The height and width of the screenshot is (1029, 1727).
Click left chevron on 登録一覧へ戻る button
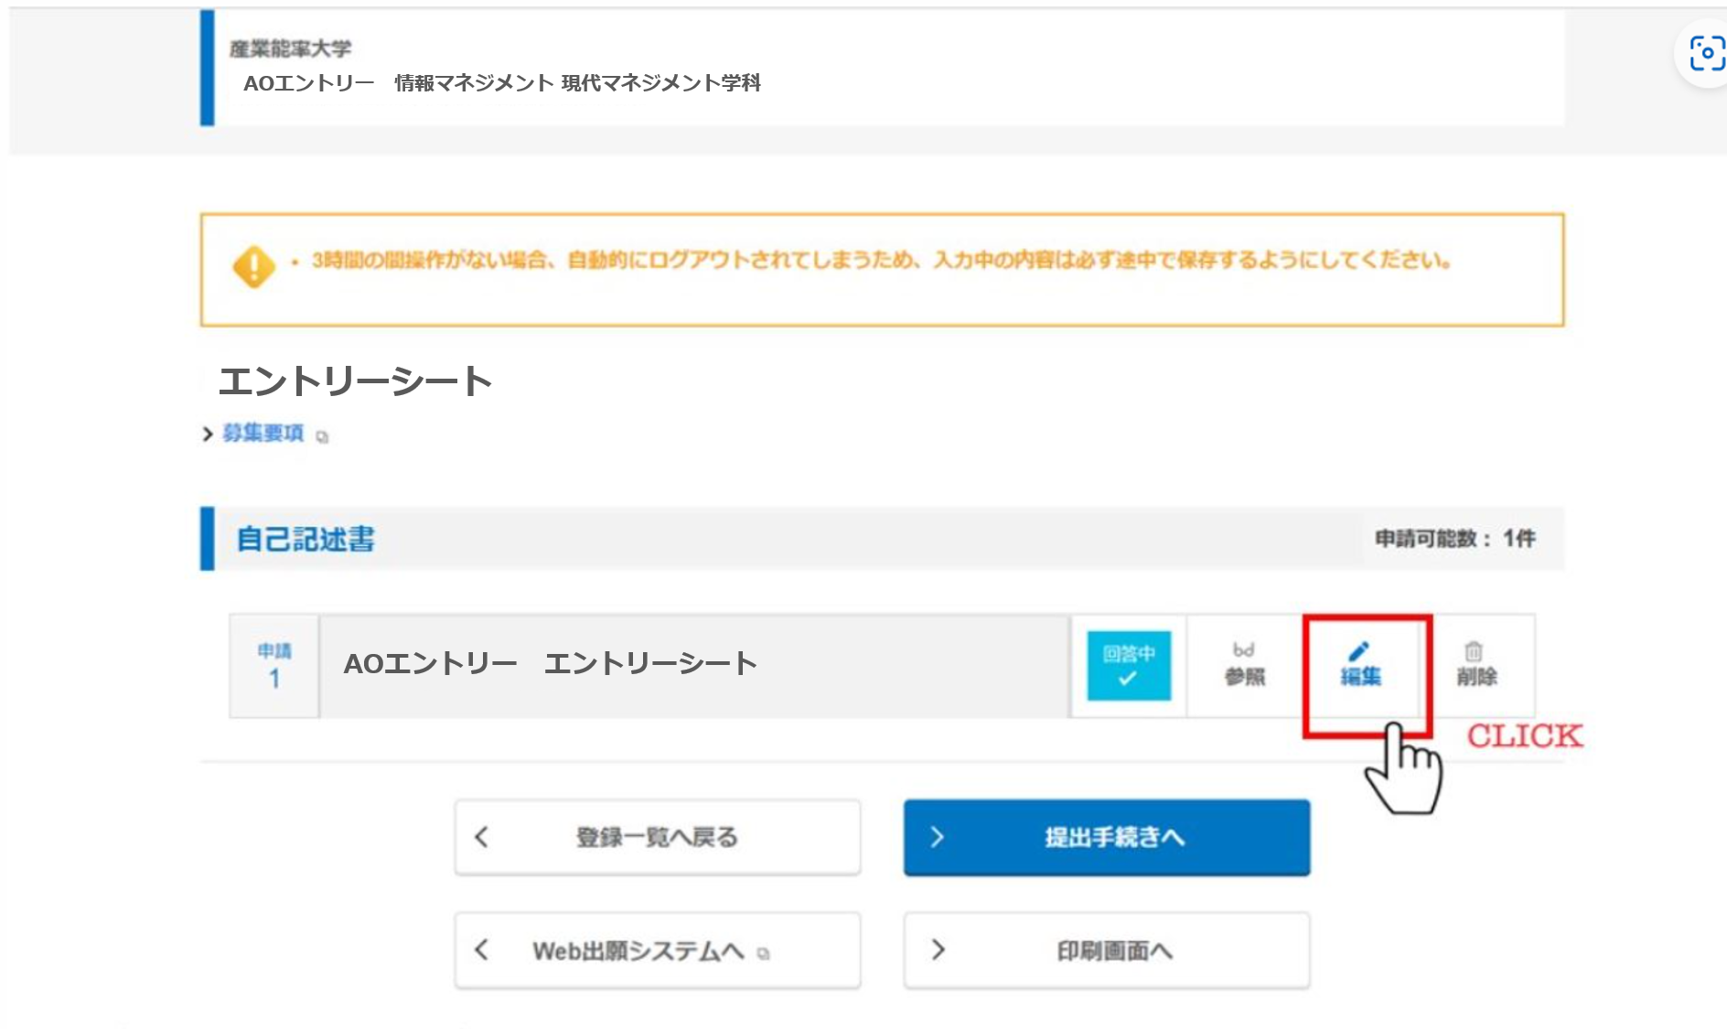[482, 837]
